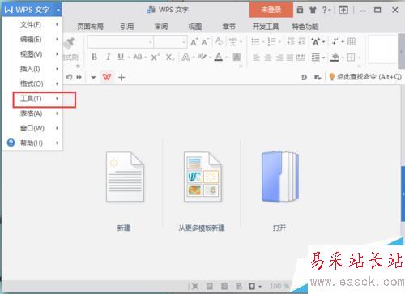This screenshot has height=294, width=405.
Task: Click the show paragraph marks icon
Action: click(x=335, y=41)
